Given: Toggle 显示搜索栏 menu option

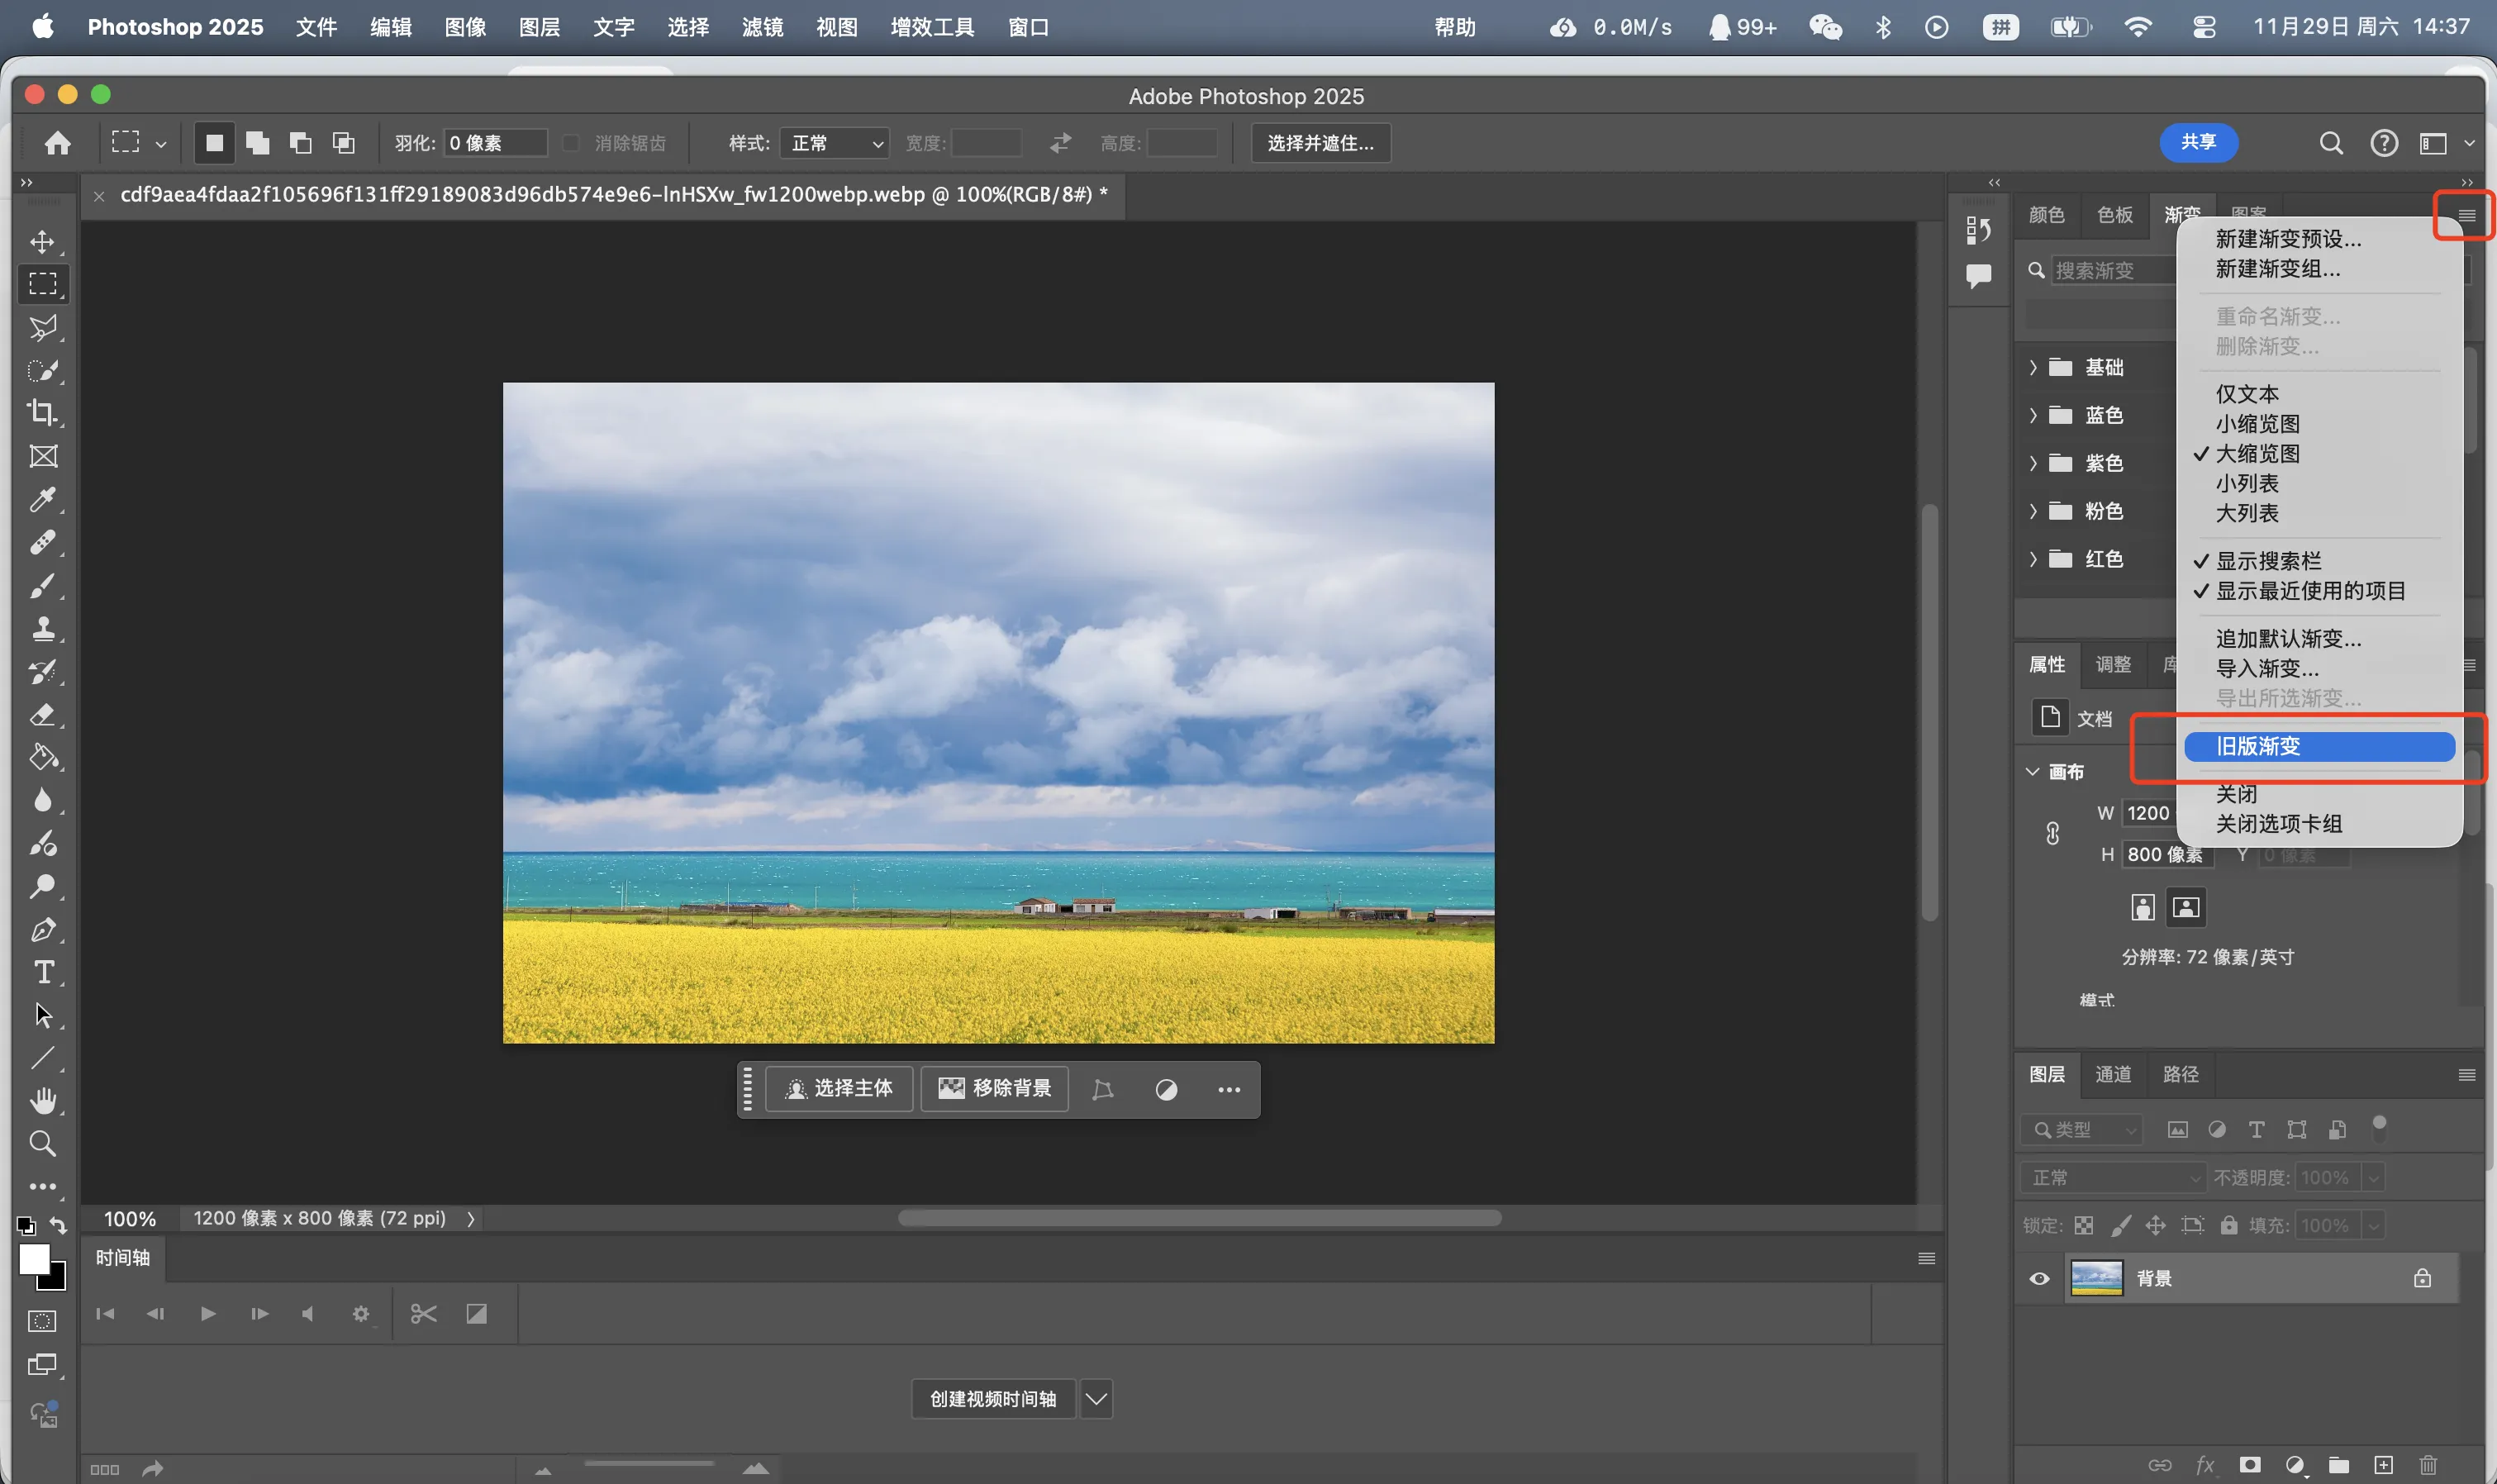Looking at the screenshot, I should (2268, 561).
